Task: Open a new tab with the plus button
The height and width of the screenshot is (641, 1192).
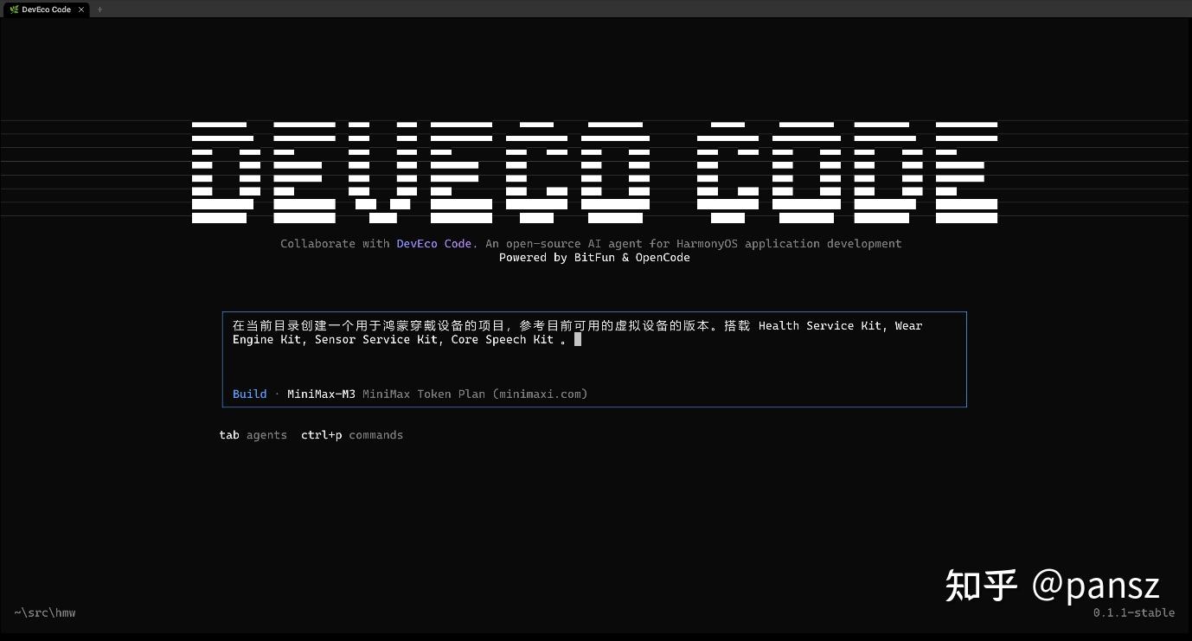Action: (x=99, y=10)
